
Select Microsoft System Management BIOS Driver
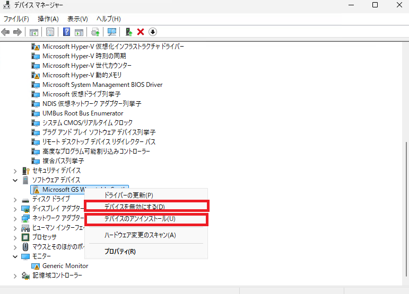click(x=102, y=85)
